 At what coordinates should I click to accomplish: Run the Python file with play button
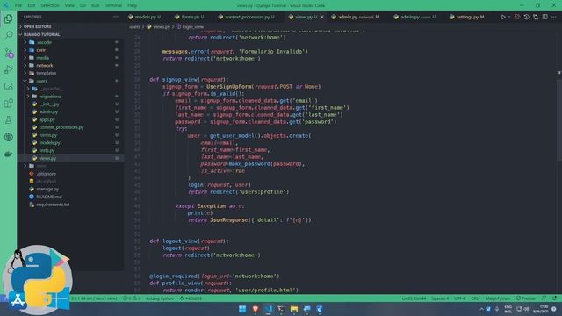coord(503,17)
